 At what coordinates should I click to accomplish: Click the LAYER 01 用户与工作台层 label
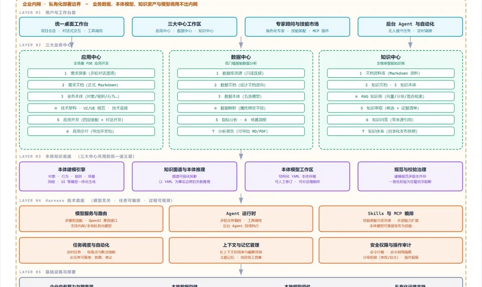pos(47,13)
